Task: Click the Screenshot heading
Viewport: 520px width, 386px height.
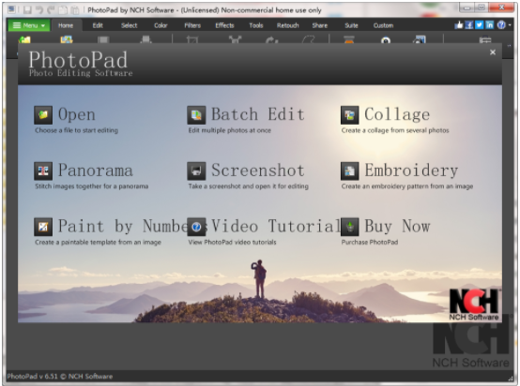Action: [x=258, y=171]
